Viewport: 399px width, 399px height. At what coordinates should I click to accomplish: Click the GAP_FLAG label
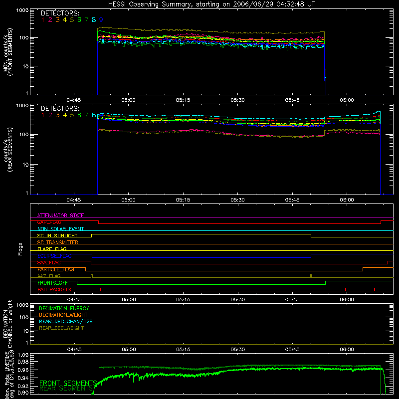pos(49,222)
